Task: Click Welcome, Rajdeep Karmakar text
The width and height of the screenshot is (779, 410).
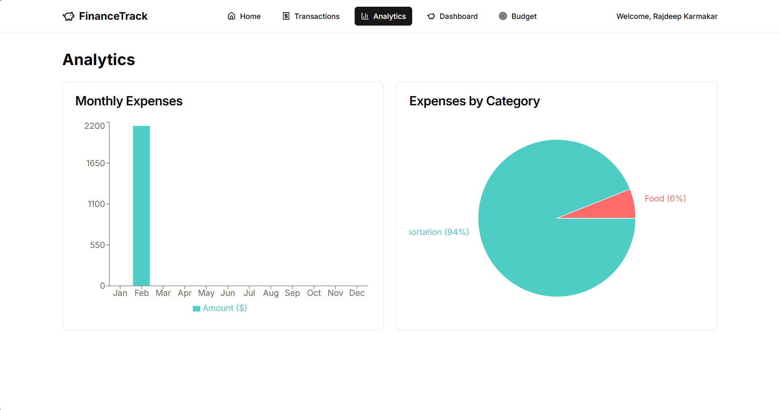Action: 667,16
